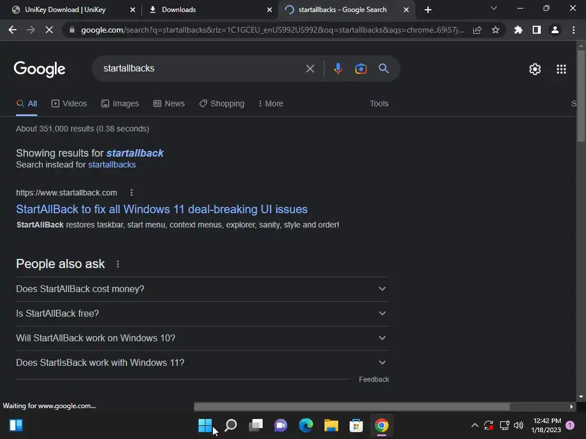The image size is (586, 439).
Task: Expand 'Does StartAllBack cost money?' question
Action: (x=202, y=289)
